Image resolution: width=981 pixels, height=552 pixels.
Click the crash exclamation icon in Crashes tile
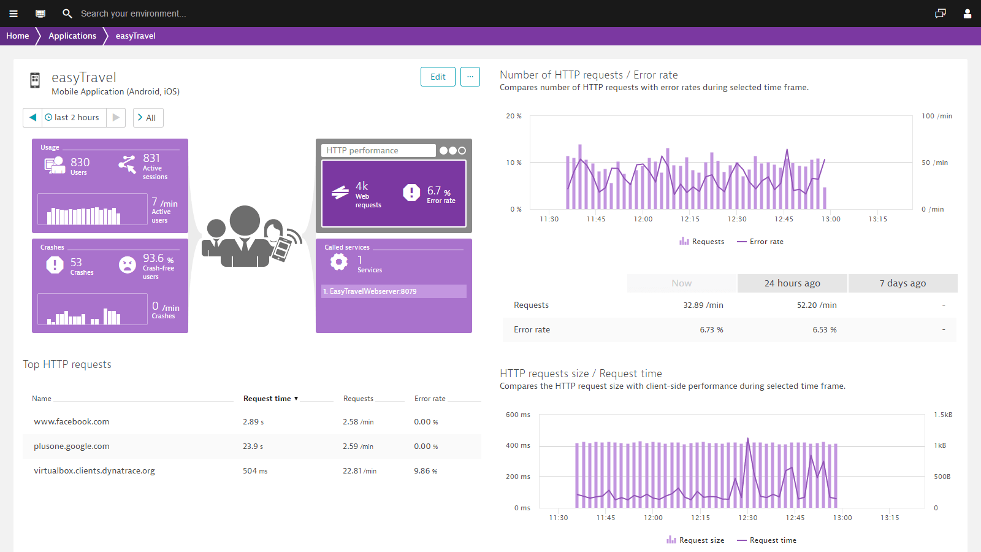tap(54, 264)
